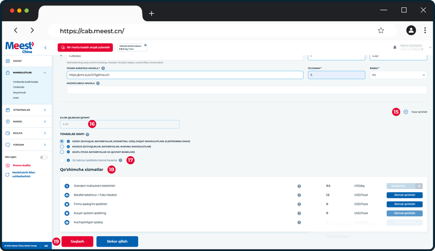This screenshot has width=435, height=251.
Task: Open the Omborda submenu item
Action: coord(18,87)
